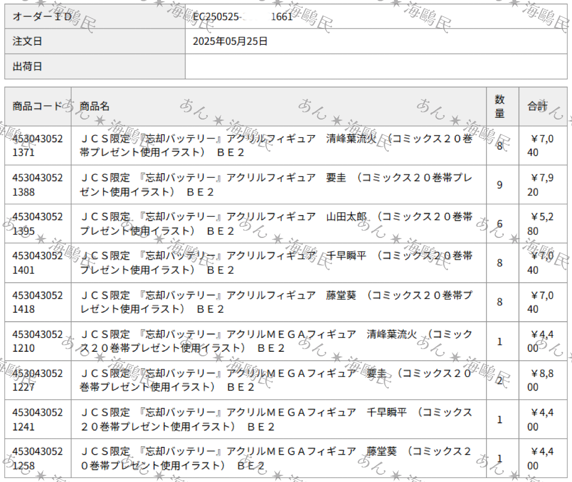The height and width of the screenshot is (482, 572).
Task: Click quantity 6 in the 山田太郎 row
Action: [x=500, y=224]
